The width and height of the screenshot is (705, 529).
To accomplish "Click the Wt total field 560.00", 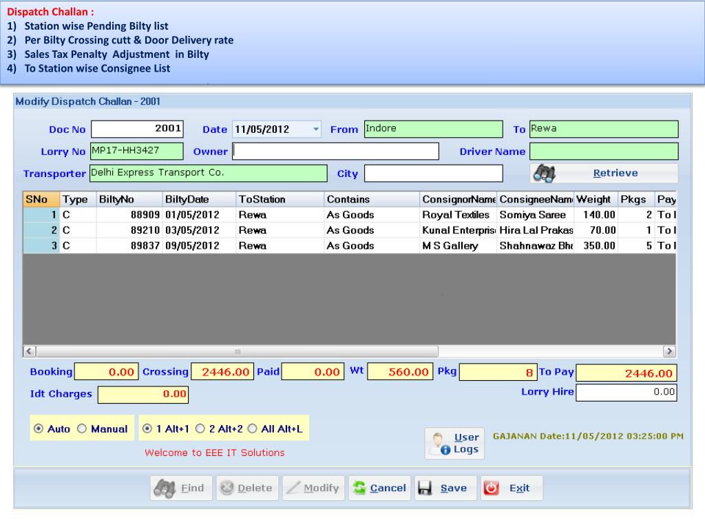I will point(400,371).
